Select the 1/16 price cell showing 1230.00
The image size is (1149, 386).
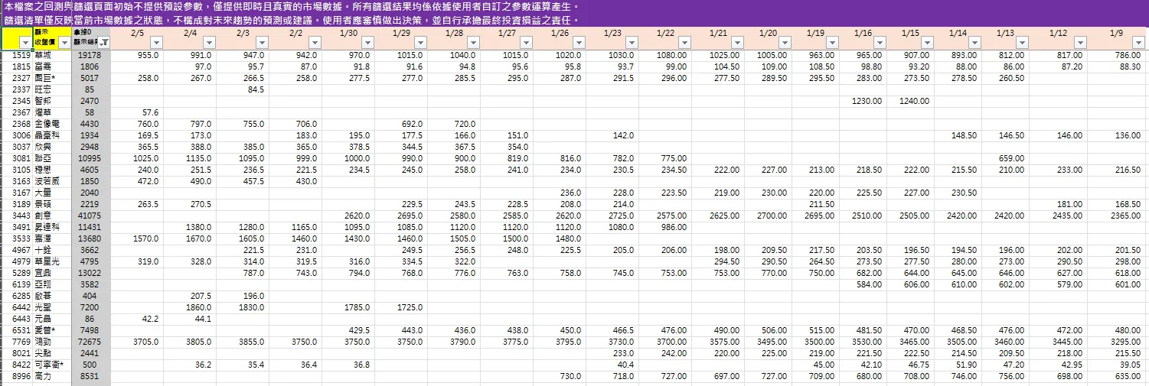coord(865,101)
